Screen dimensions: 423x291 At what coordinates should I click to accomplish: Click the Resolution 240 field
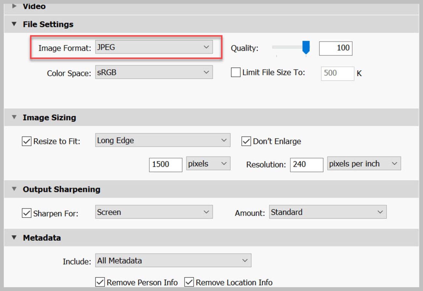click(x=307, y=165)
